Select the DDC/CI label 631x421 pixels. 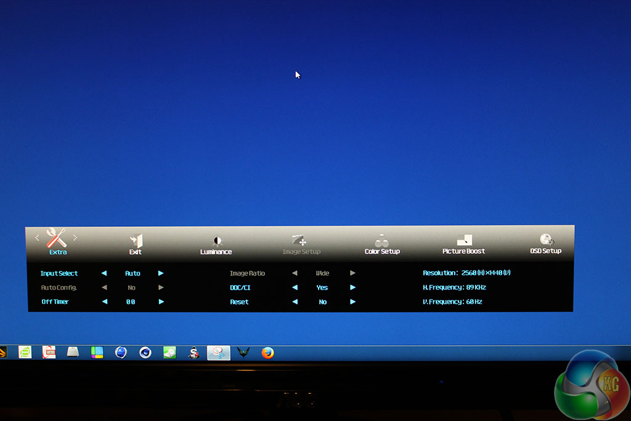pos(240,287)
